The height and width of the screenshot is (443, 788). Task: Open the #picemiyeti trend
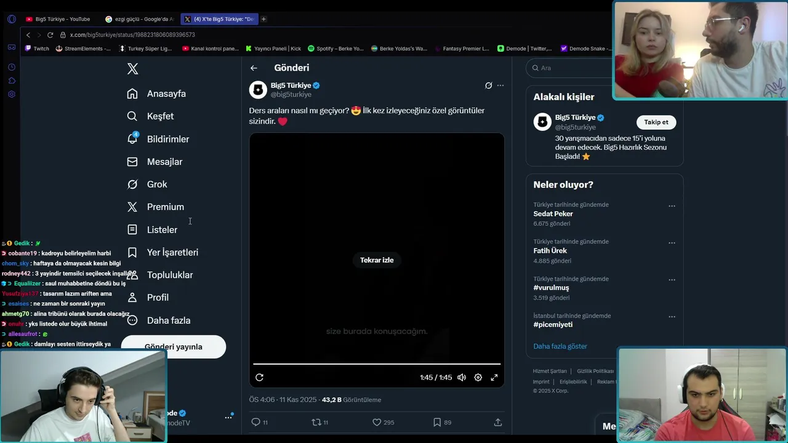553,325
